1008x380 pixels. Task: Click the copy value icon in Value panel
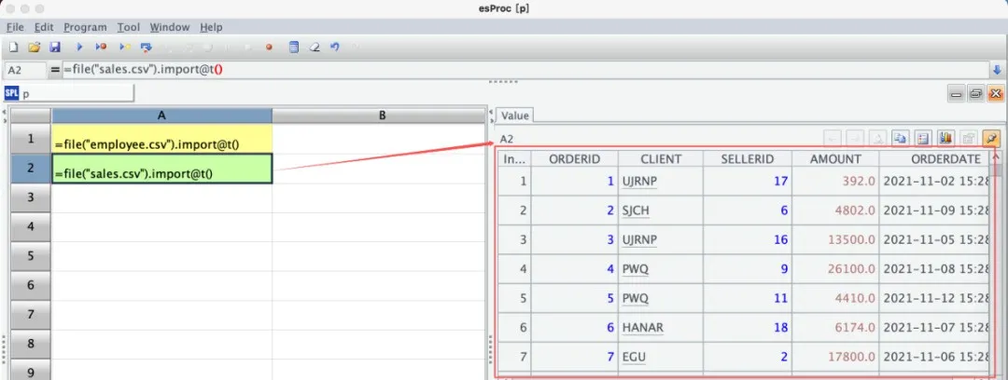click(901, 137)
